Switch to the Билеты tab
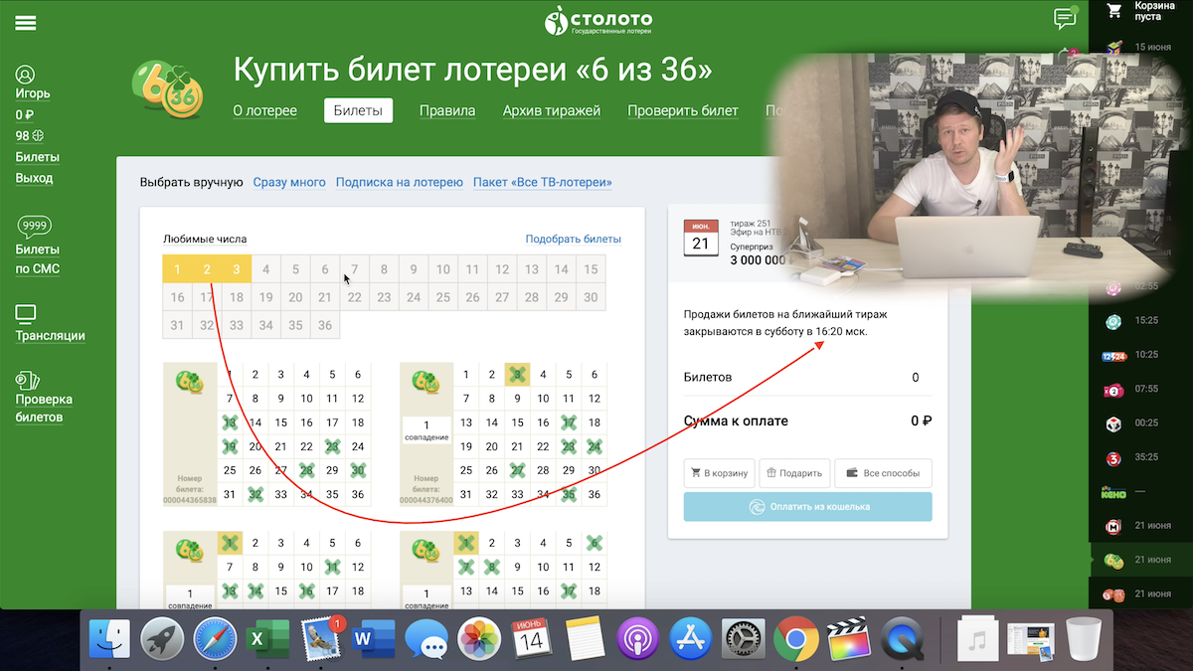This screenshot has width=1193, height=671. click(358, 110)
